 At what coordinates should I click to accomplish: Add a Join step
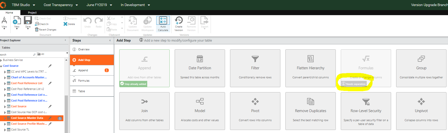click(x=144, y=111)
